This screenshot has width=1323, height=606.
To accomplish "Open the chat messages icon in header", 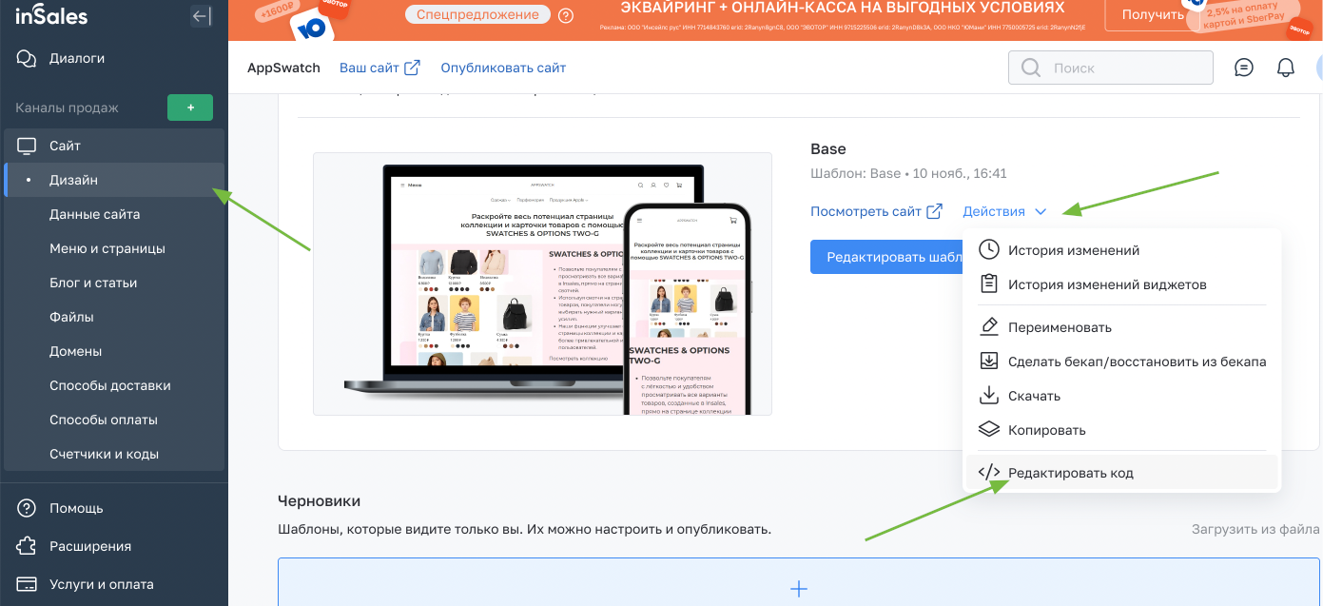I will (1243, 68).
